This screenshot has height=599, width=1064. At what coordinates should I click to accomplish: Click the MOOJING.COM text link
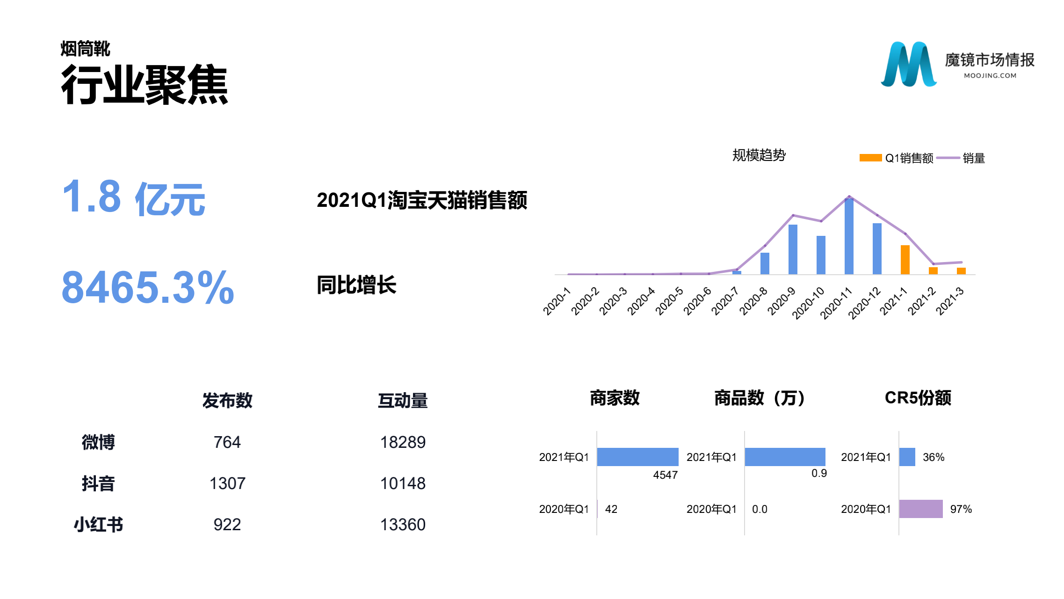990,75
